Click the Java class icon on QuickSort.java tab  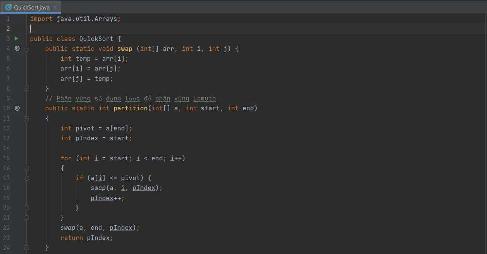(8, 7)
